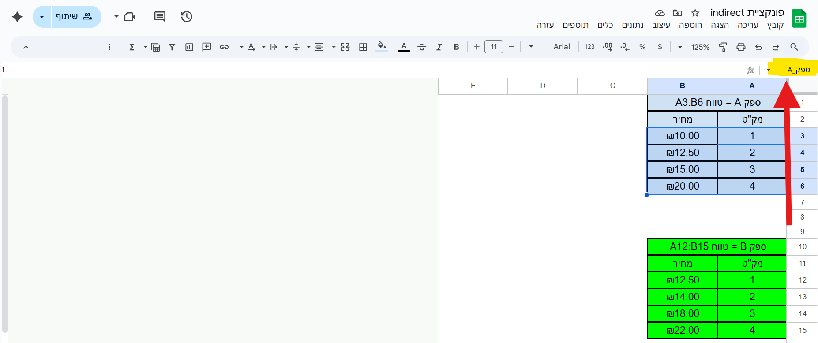Click the text wrapping icon
818x343 pixels.
[x=274, y=47]
